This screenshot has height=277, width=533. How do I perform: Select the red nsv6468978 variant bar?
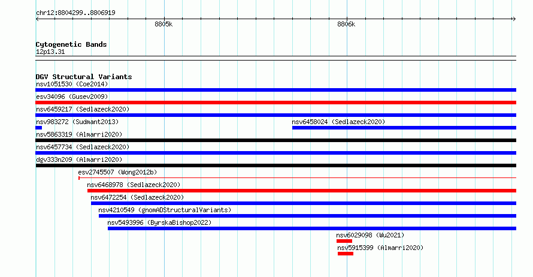pyautogui.click(x=302, y=191)
